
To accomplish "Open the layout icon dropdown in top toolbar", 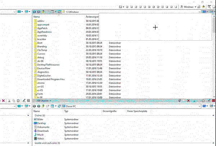I will tap(123, 7).
